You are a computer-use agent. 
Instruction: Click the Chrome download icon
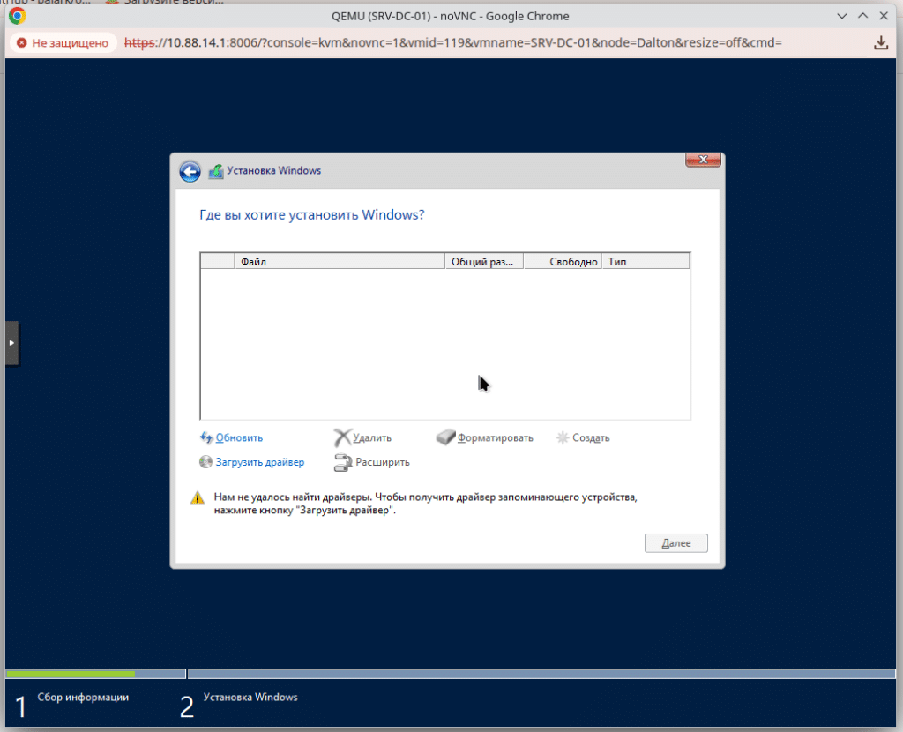pos(880,42)
